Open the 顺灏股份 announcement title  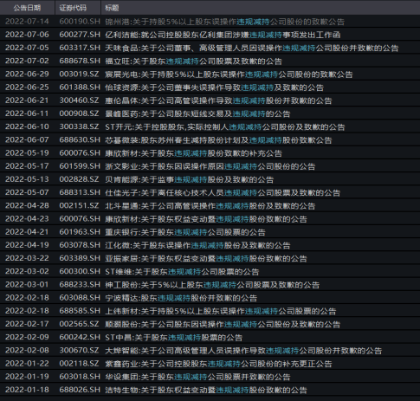pos(223,325)
